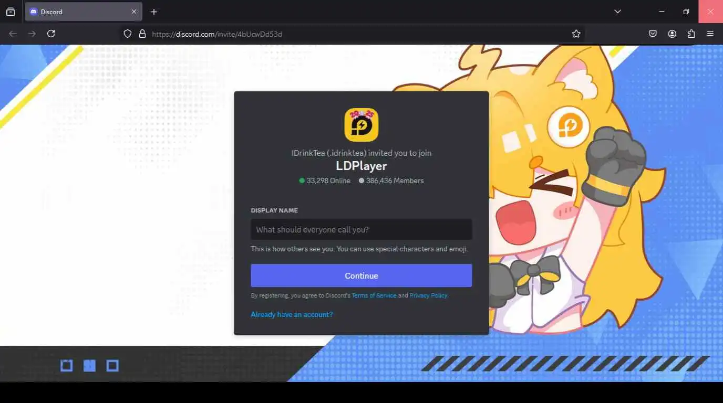Expand the list all tabs chevron

point(618,12)
